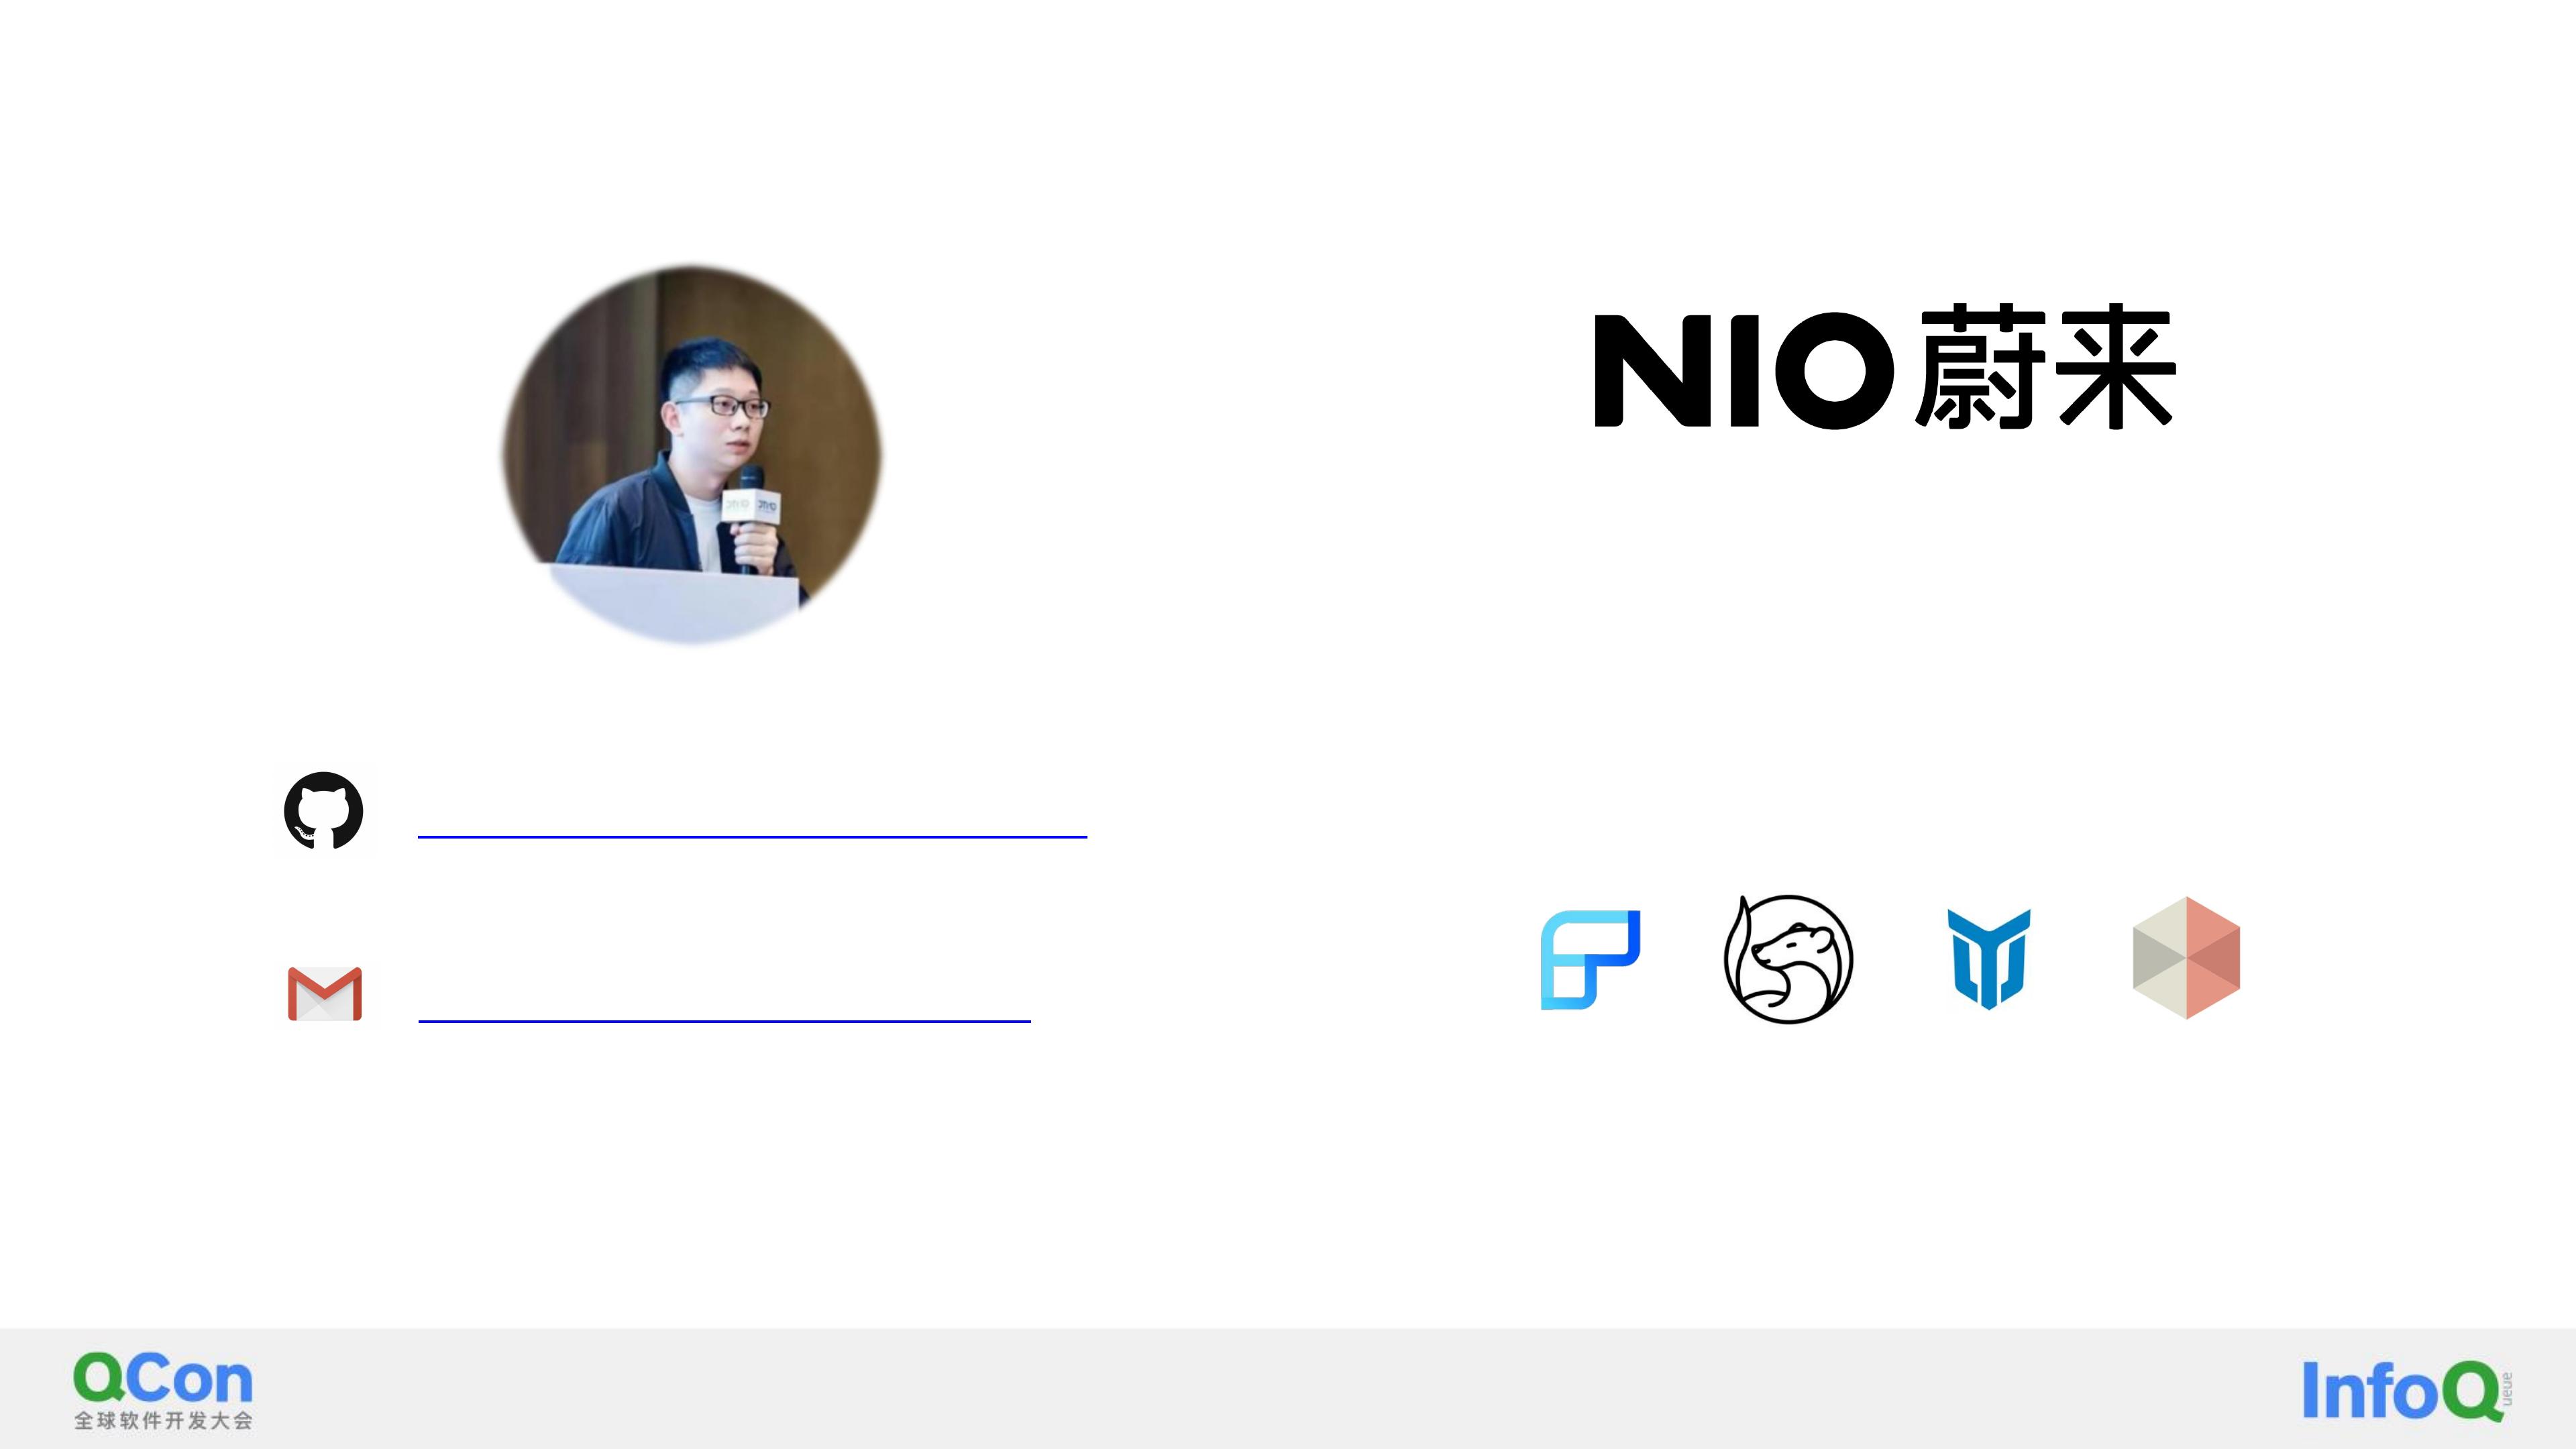Click the speaker's glasses in the photo
2576x1449 pixels.
tap(722, 406)
